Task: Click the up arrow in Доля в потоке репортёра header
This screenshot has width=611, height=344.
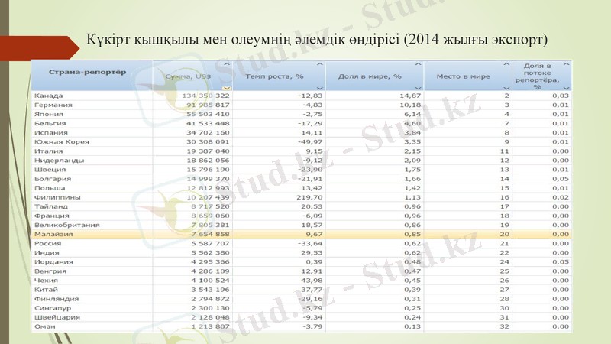Action: [566, 64]
